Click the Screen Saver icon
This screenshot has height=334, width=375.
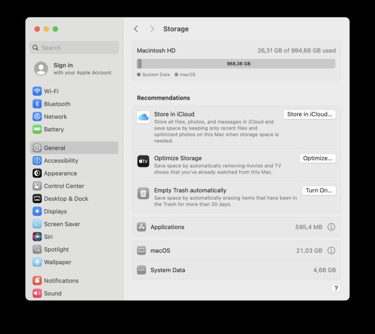coord(37,224)
